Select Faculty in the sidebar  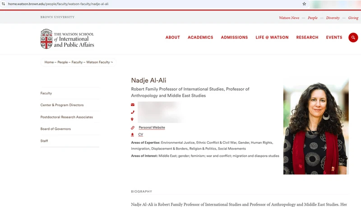[x=46, y=93]
